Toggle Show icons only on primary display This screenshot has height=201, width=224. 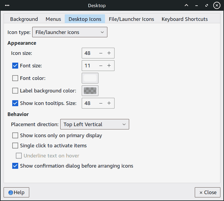15,135
